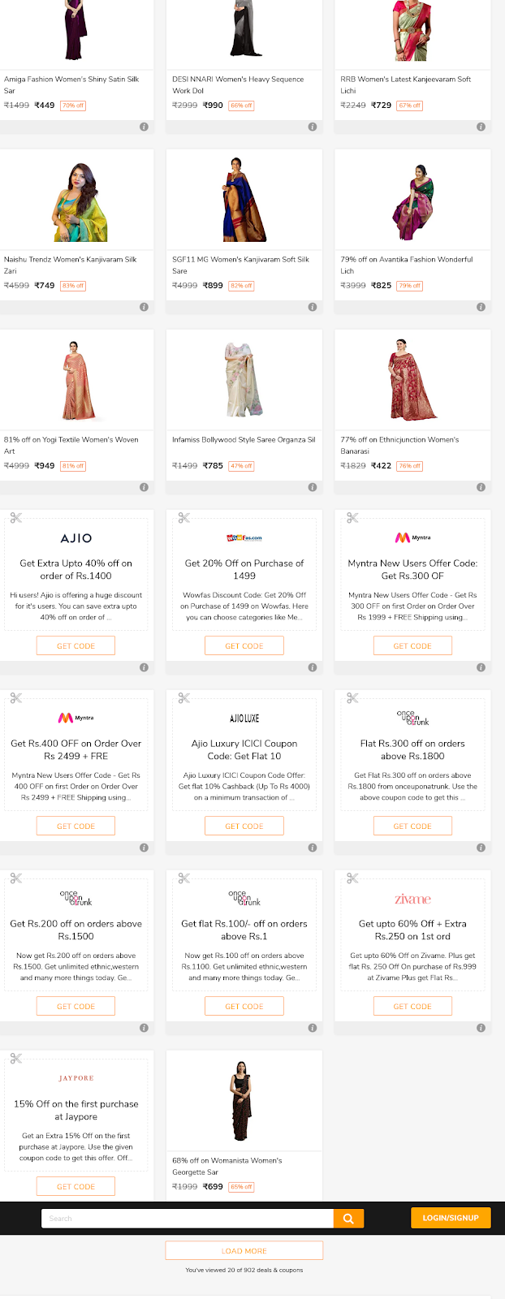This screenshot has height=1299, width=505.
Task: Click scissors icon on Wowfas coupon card
Action: (x=183, y=518)
